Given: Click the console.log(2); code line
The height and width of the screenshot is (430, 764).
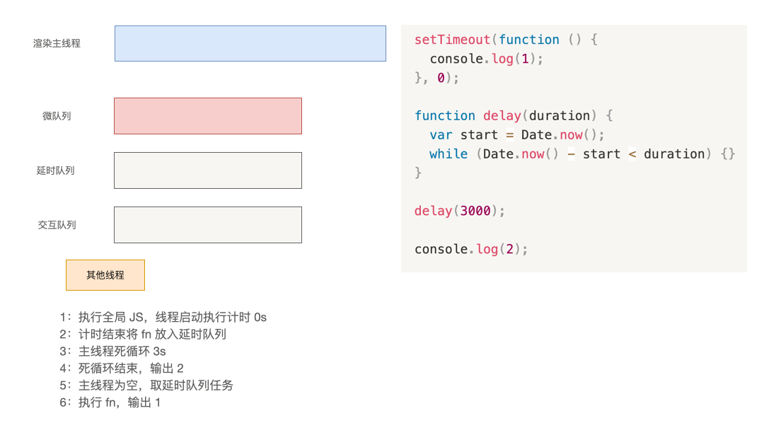Looking at the screenshot, I should (x=471, y=250).
